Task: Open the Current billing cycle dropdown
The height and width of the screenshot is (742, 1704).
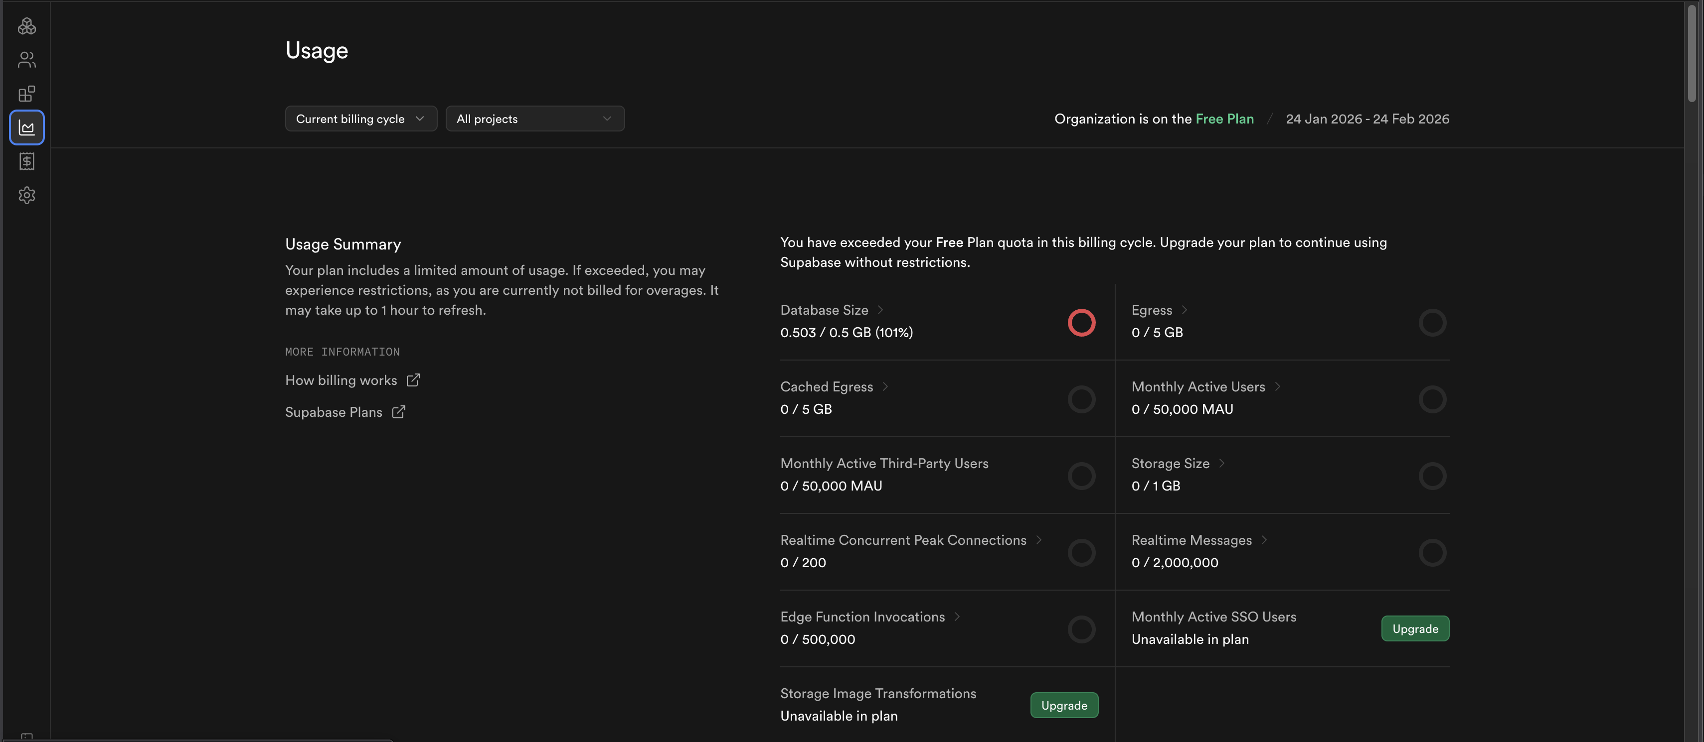Action: (360, 119)
